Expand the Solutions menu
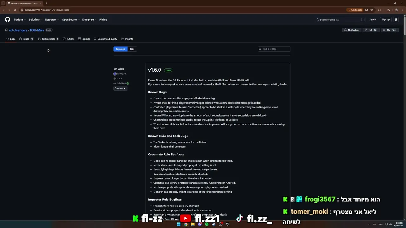Viewport: 406px width, 228px height. [36, 20]
